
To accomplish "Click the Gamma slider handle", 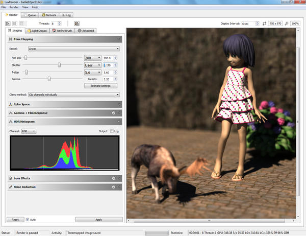I will [x=49, y=79].
